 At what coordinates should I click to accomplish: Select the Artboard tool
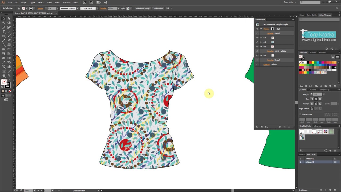[4, 71]
